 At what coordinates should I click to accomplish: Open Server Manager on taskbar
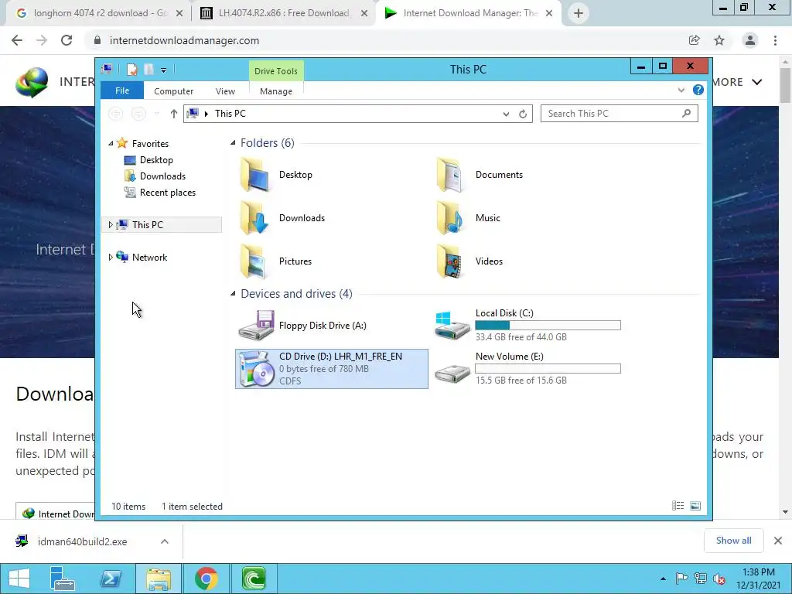click(x=62, y=579)
